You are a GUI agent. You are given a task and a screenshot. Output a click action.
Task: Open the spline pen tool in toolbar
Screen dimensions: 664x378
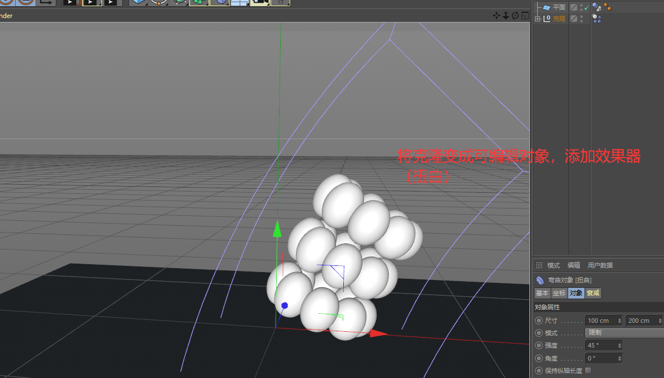[159, 3]
